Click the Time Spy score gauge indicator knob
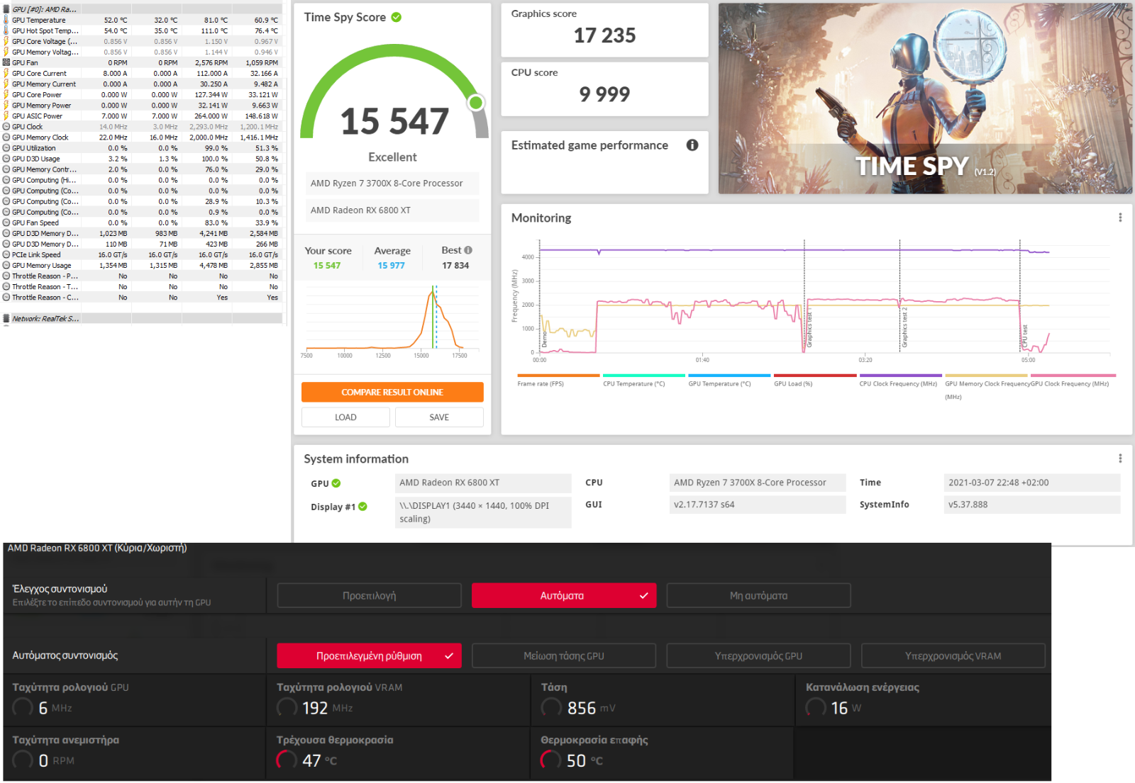 point(477,103)
